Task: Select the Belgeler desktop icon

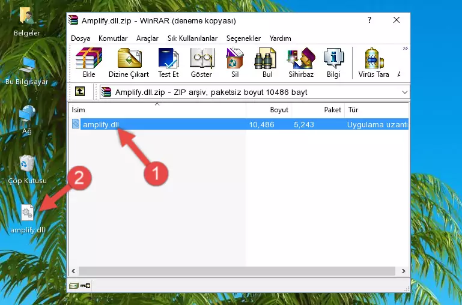Action: [26, 22]
